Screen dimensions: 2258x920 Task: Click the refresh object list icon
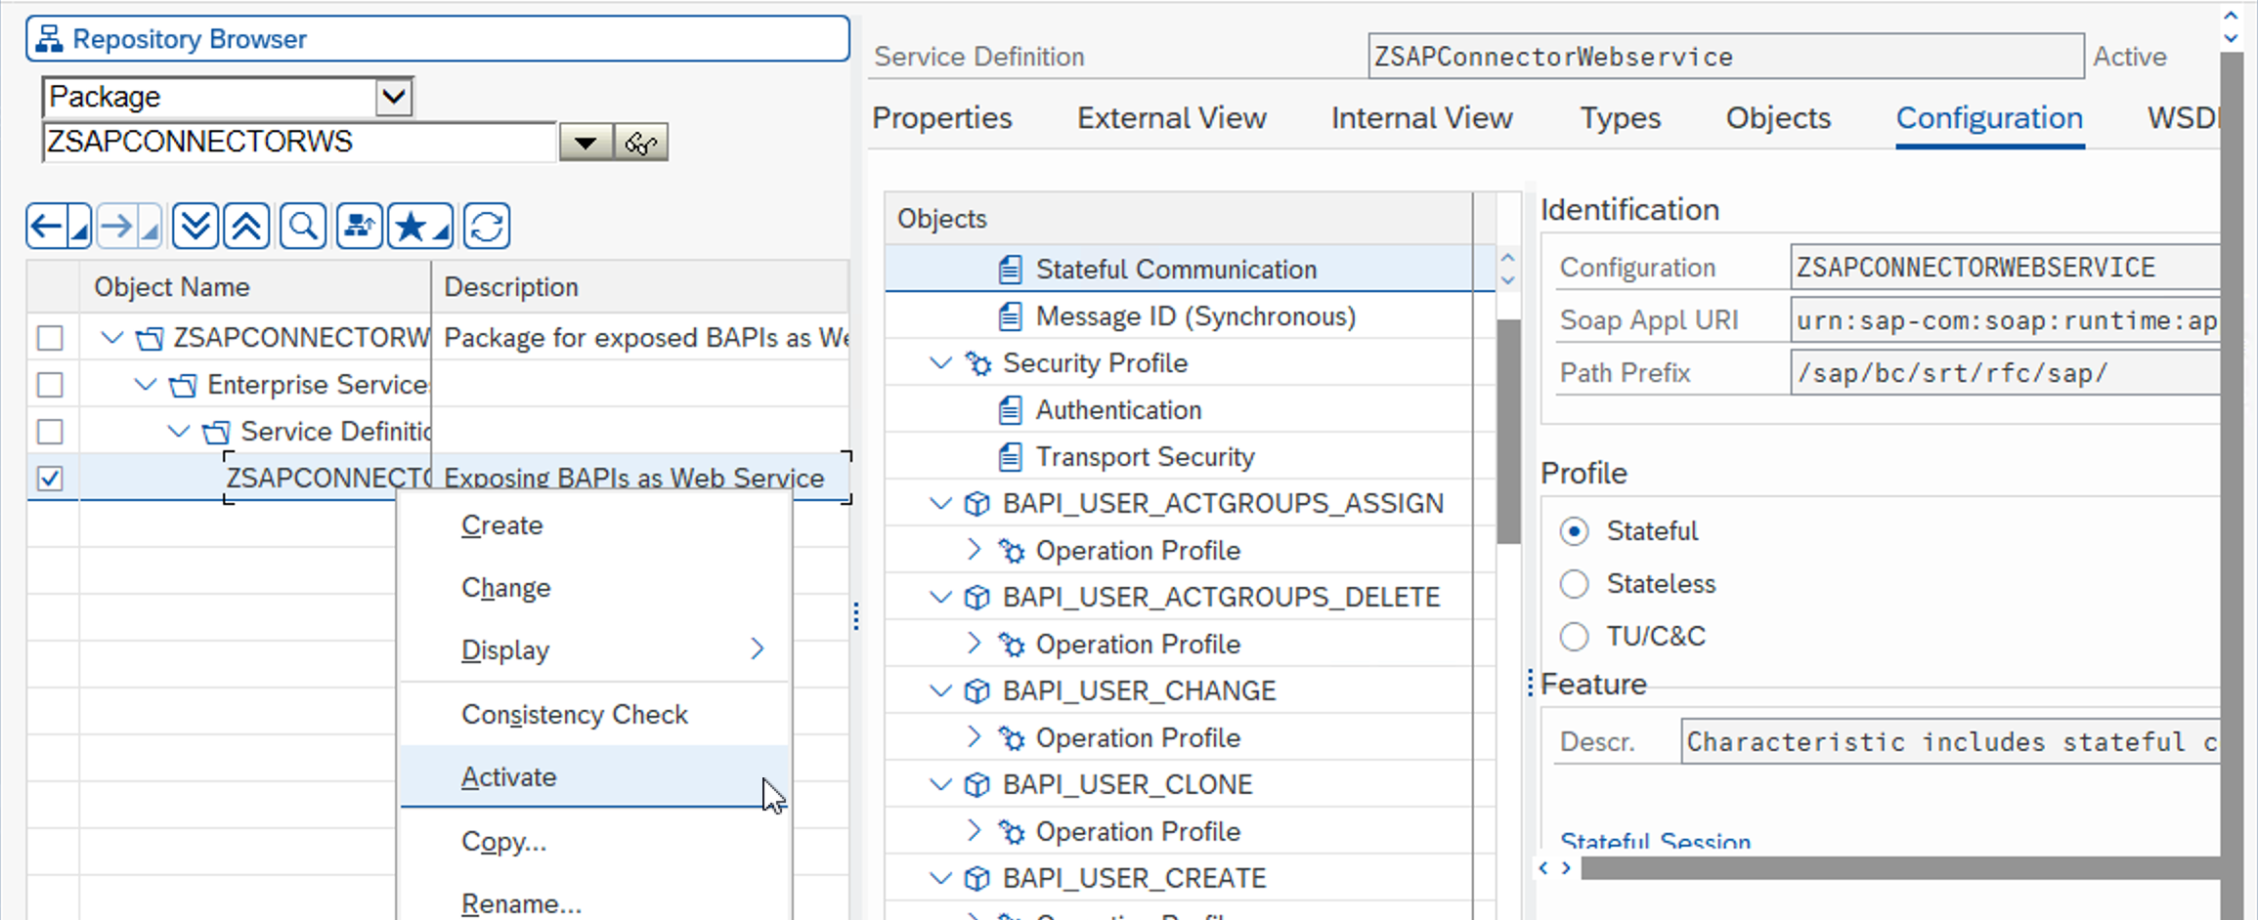coord(487,227)
